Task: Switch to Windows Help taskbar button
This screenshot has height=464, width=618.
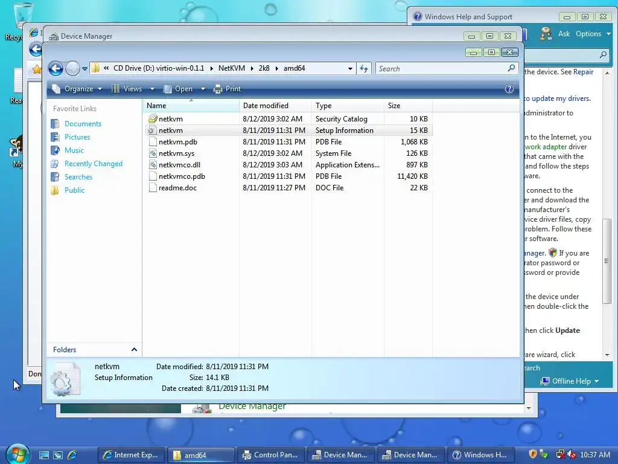Action: click(x=480, y=455)
